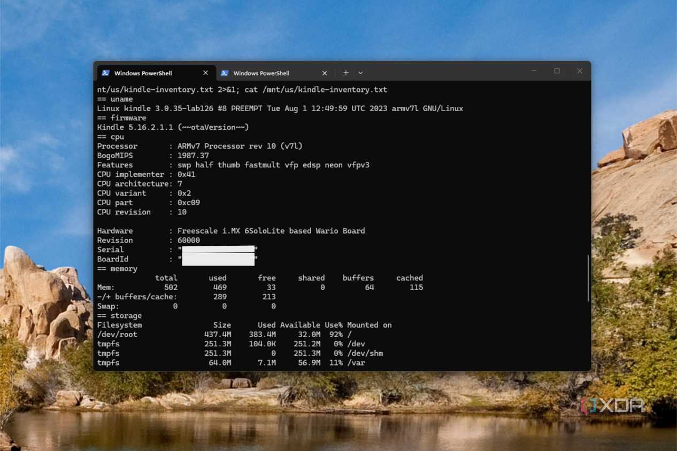Click the PowerShell icon on the second tab
This screenshot has height=451, width=677.
click(225, 73)
